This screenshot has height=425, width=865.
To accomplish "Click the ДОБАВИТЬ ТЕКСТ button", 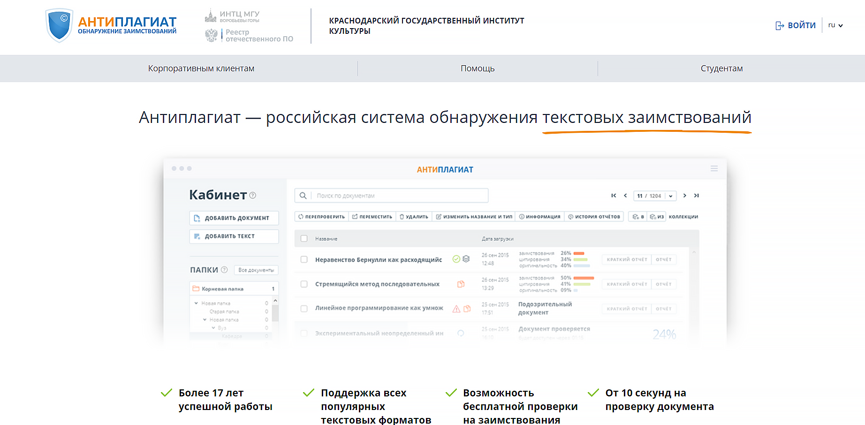I will tap(234, 236).
